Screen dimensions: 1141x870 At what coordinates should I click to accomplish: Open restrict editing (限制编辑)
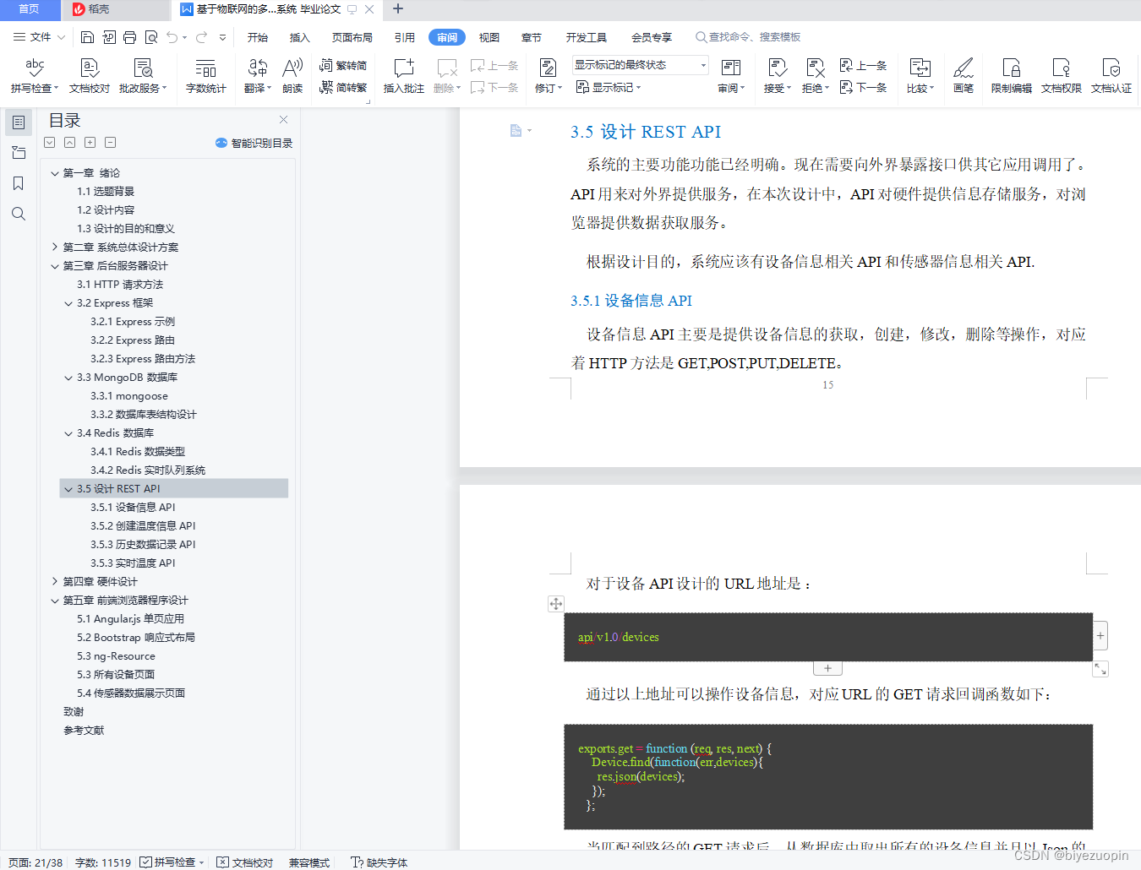[x=1011, y=75]
